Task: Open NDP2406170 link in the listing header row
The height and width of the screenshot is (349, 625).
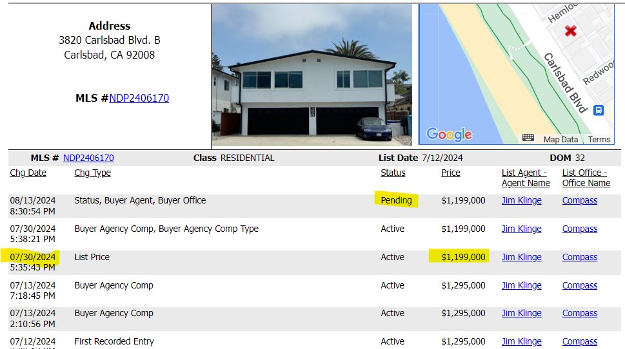Action: pyautogui.click(x=88, y=158)
